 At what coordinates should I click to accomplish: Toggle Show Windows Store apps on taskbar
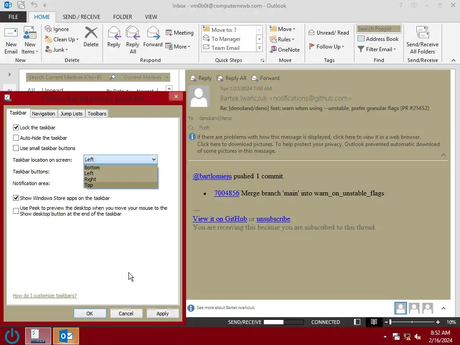tap(16, 198)
